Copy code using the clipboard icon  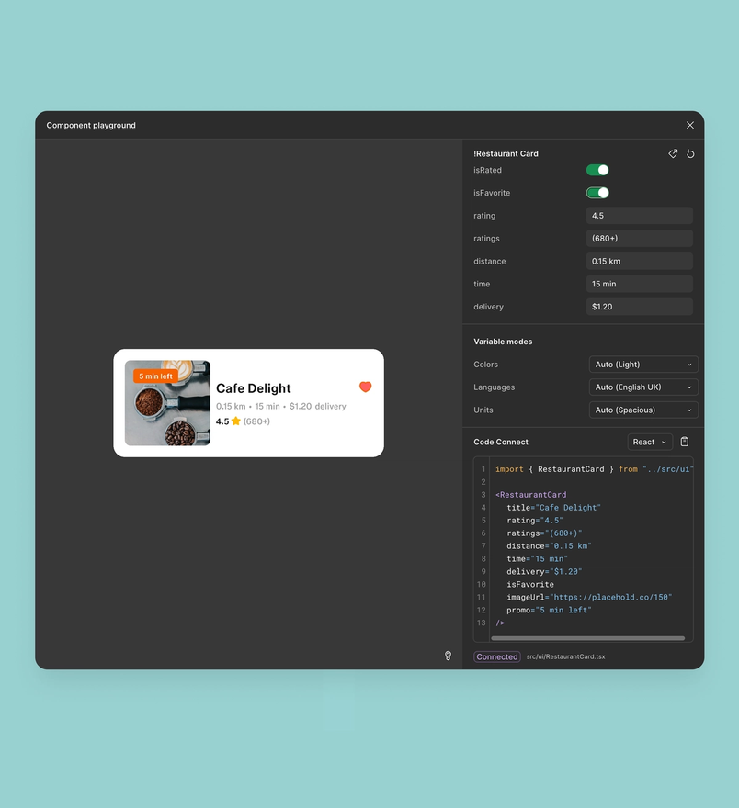(684, 442)
